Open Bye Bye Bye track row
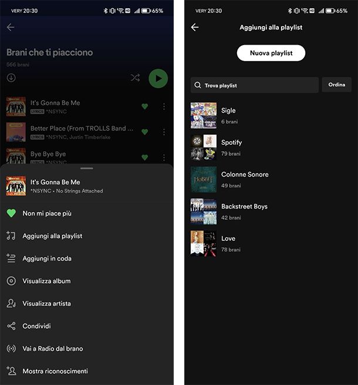358x385 pixels. coord(86,156)
